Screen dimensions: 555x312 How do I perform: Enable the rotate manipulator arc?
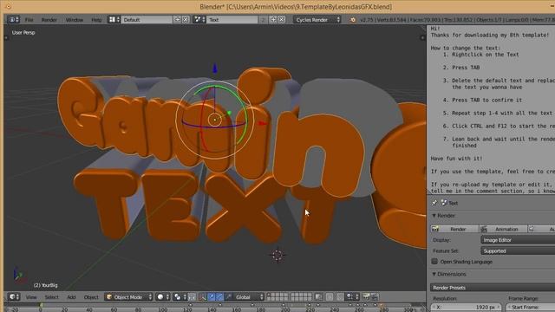(219, 297)
